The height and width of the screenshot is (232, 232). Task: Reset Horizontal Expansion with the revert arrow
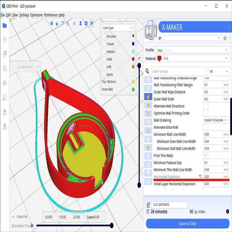[x=200, y=177]
